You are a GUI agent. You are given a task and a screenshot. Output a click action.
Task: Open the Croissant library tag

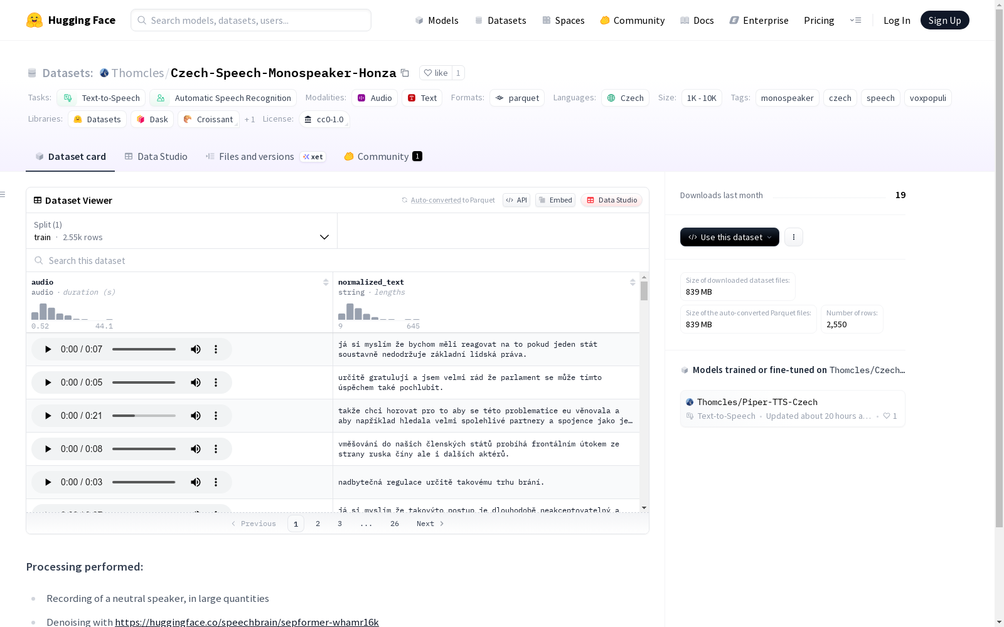tap(208, 119)
